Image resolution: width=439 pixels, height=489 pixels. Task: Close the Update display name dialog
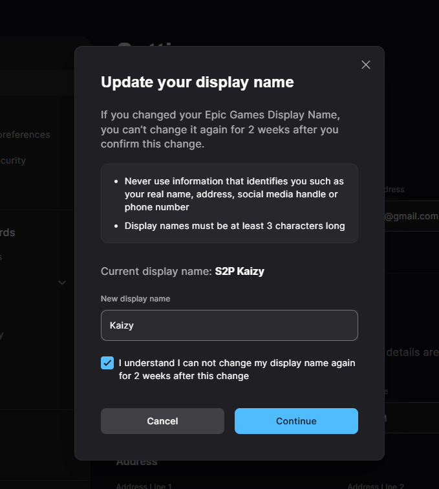pos(366,65)
